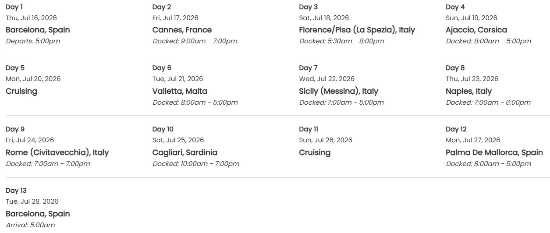Open Palma De Mallorca, Spain port
Screen dimensions: 550x233
(x=494, y=152)
